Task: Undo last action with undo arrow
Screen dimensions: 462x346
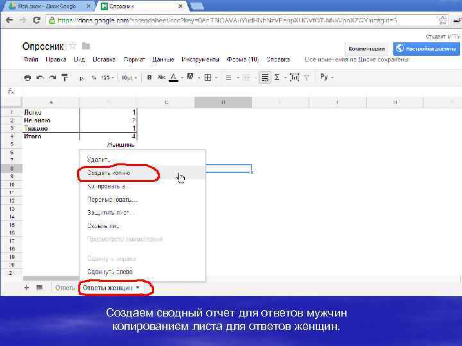Action: (x=40, y=78)
